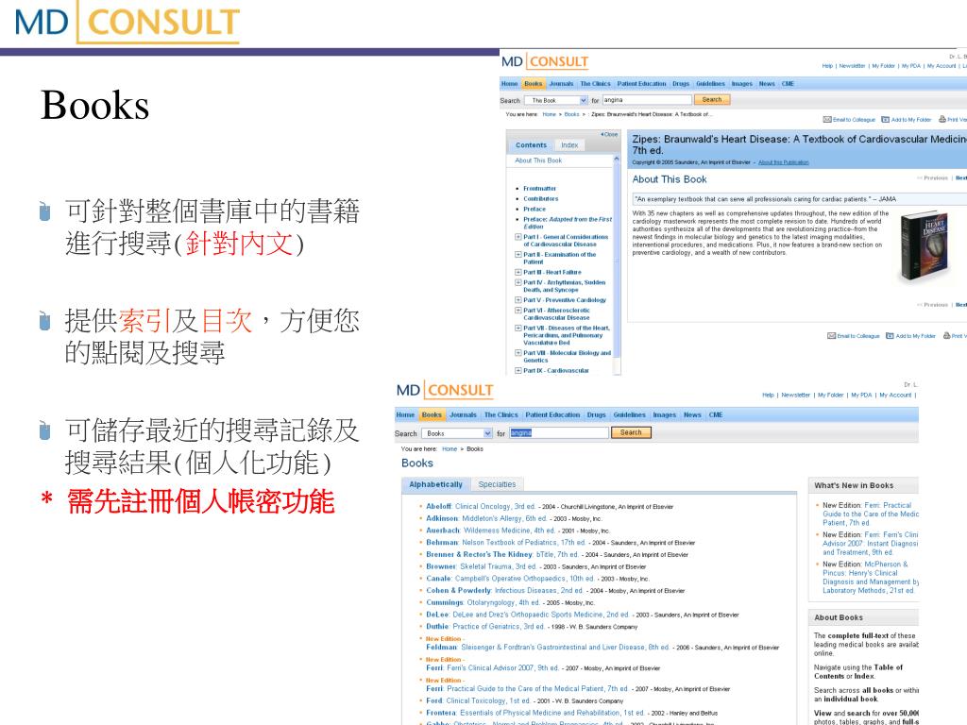Open Canale: Campbell's Operative Orthopaedics
This screenshot has width=967, height=725.
(510, 579)
